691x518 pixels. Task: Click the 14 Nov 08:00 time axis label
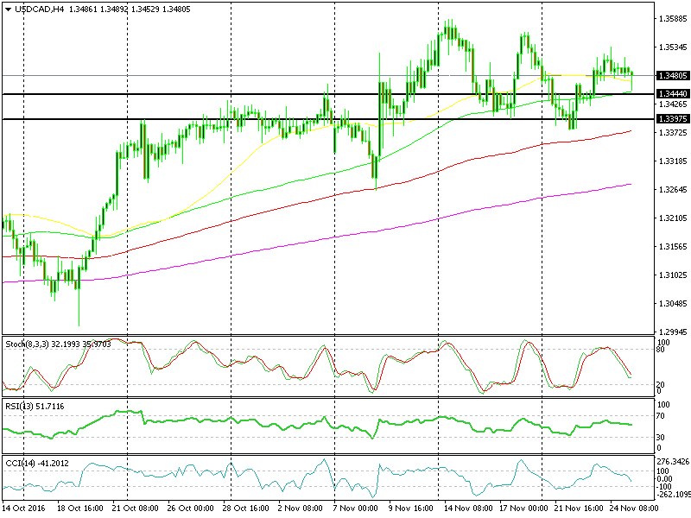pyautogui.click(x=468, y=508)
